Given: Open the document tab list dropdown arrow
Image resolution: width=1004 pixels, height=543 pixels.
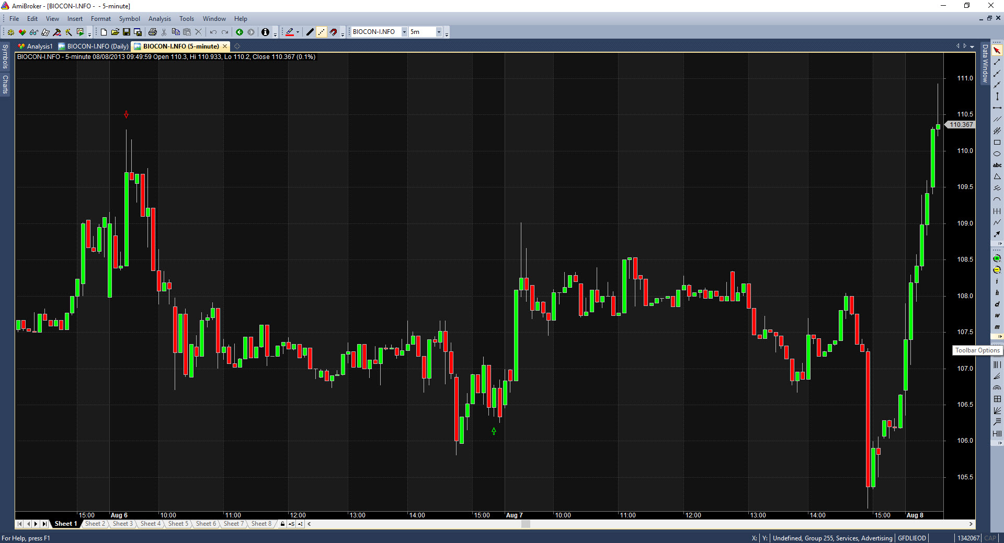Looking at the screenshot, I should click(x=972, y=46).
